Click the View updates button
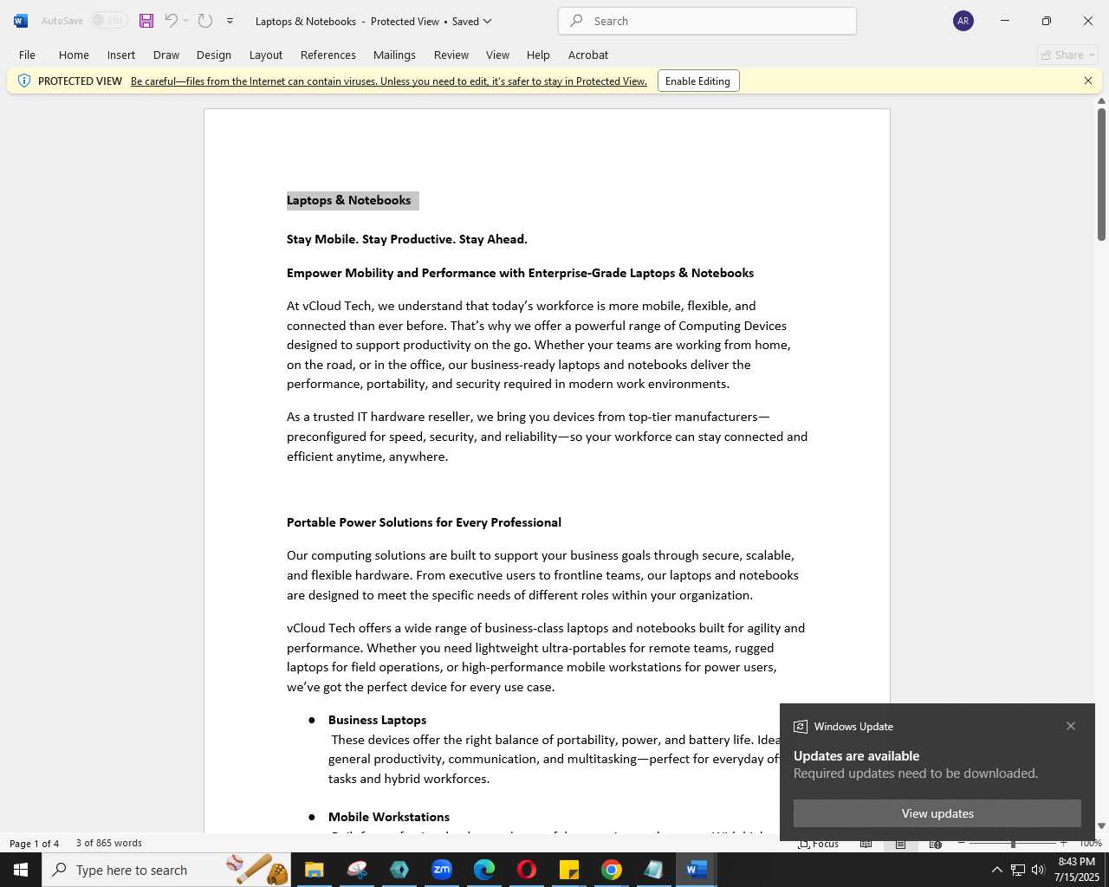The width and height of the screenshot is (1109, 887). [x=937, y=813]
